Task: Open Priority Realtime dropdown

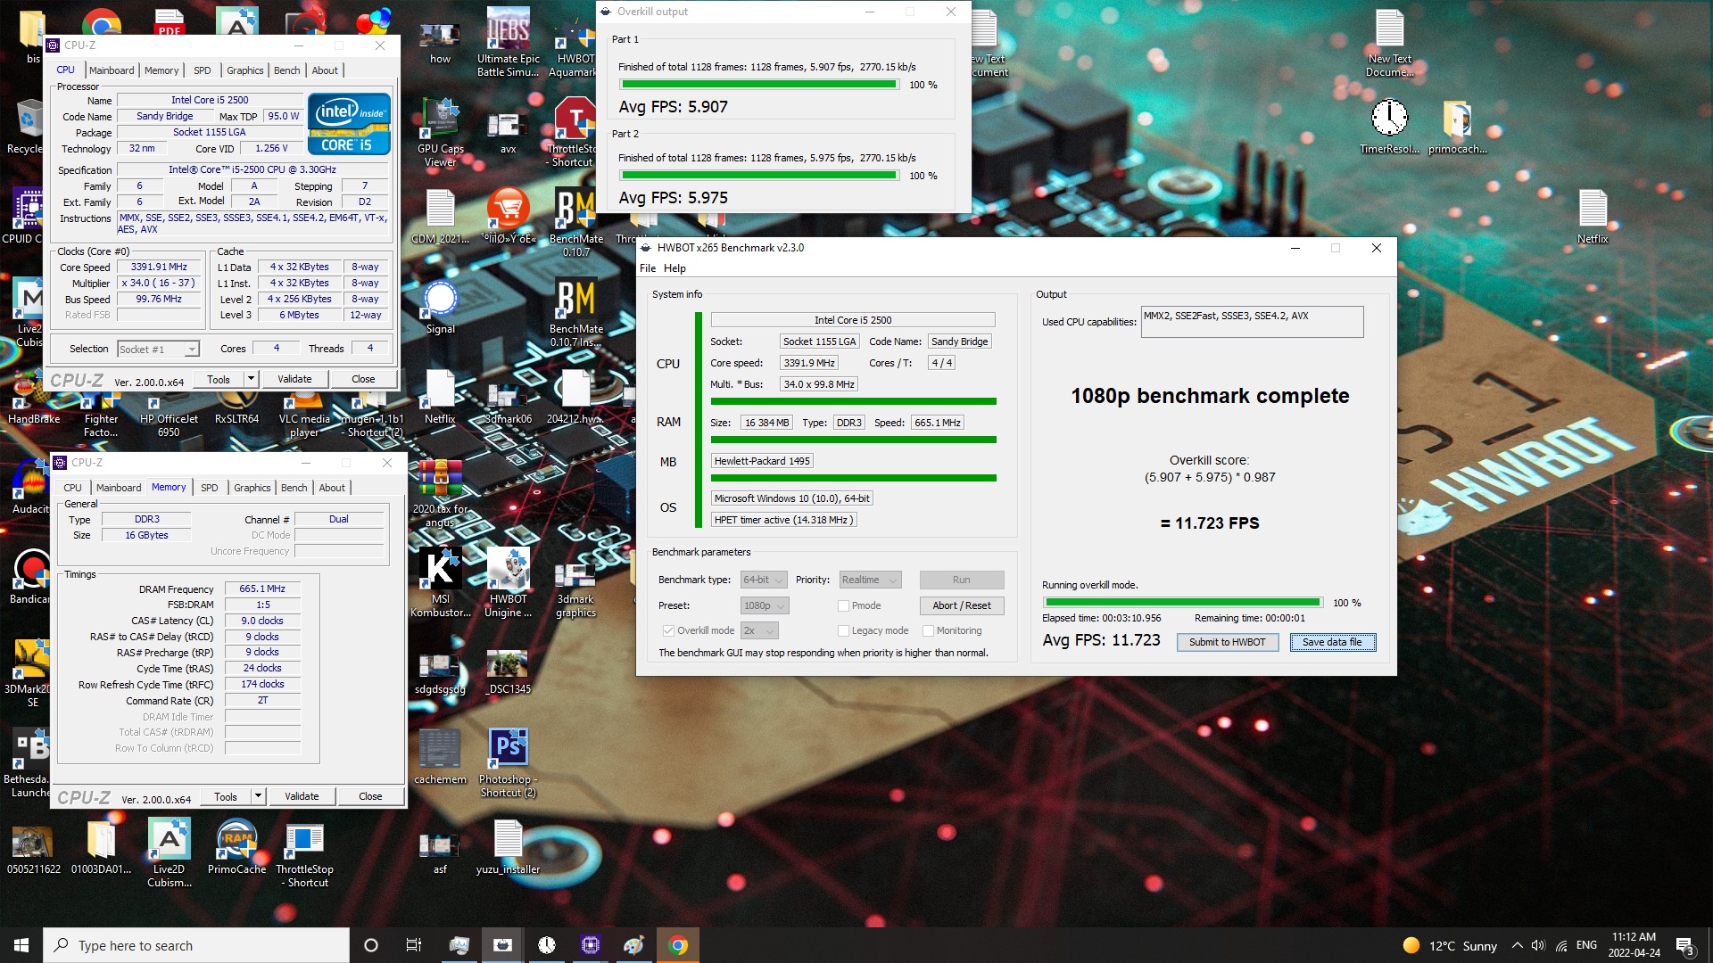Action: tap(870, 580)
